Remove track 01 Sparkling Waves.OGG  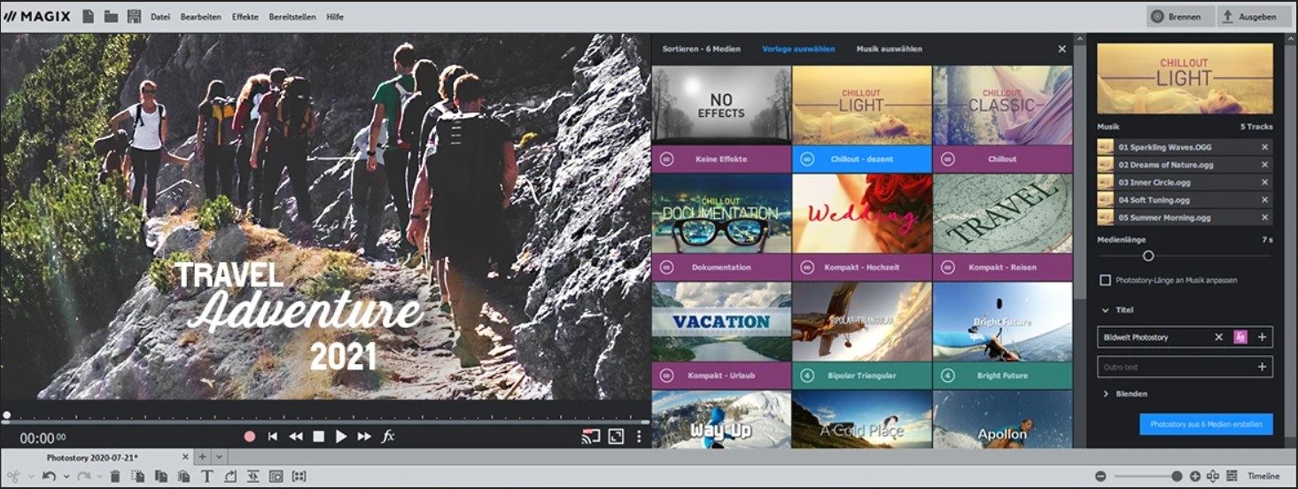(x=1264, y=147)
